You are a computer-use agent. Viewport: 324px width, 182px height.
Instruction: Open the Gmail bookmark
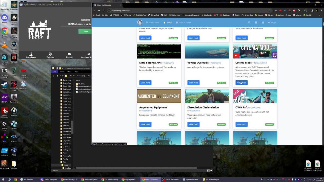(96, 15)
